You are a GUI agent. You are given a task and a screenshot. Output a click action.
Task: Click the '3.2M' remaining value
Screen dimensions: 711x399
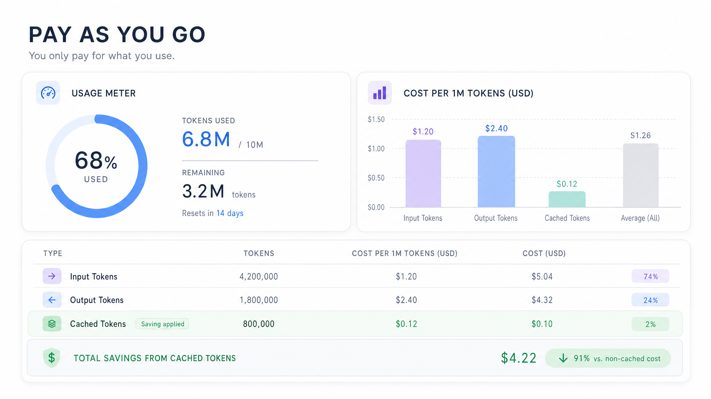[x=203, y=191]
